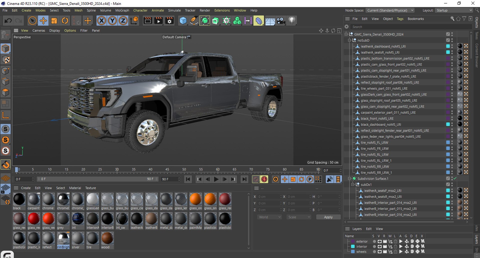Image resolution: width=480 pixels, height=258 pixels.
Task: Open the Layout Startup dropdown
Action: tap(454, 10)
